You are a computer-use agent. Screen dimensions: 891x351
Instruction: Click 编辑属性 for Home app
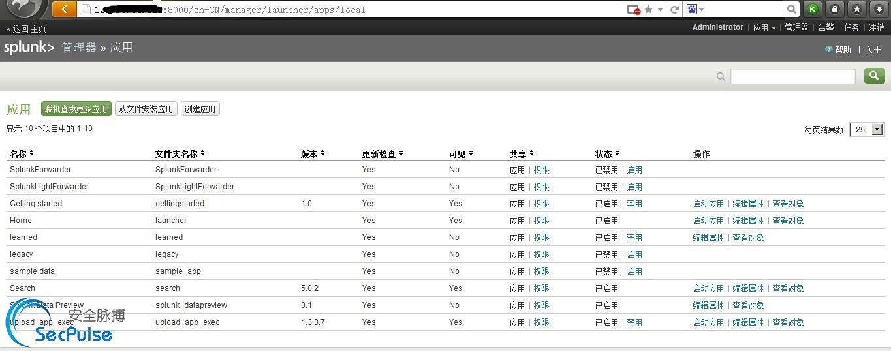click(748, 221)
